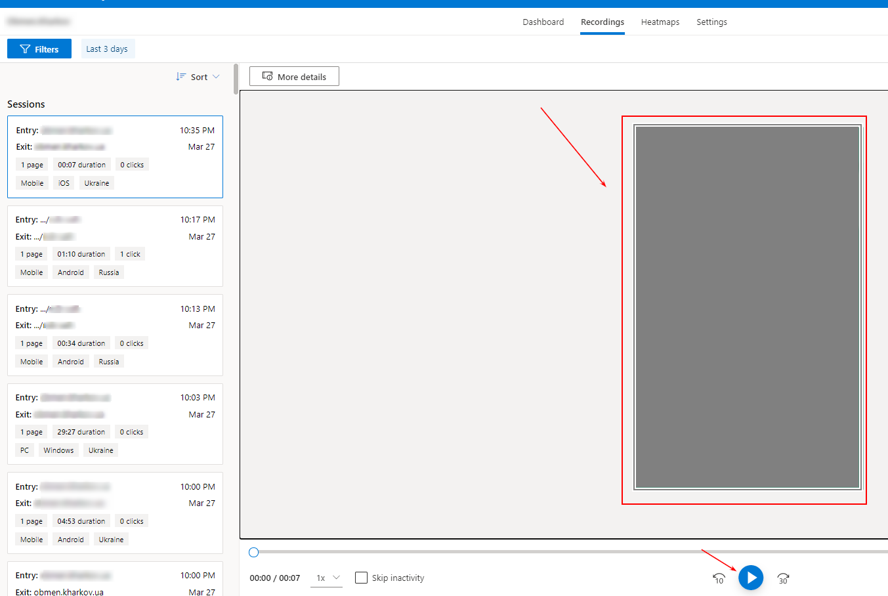The height and width of the screenshot is (596, 888).
Task: Enable Skip inactivity checkbox
Action: 361,578
